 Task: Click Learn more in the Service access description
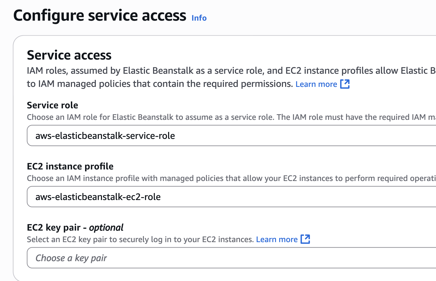tap(316, 84)
